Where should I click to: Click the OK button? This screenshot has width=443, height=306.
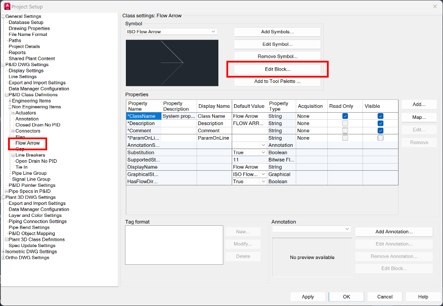tap(346, 297)
